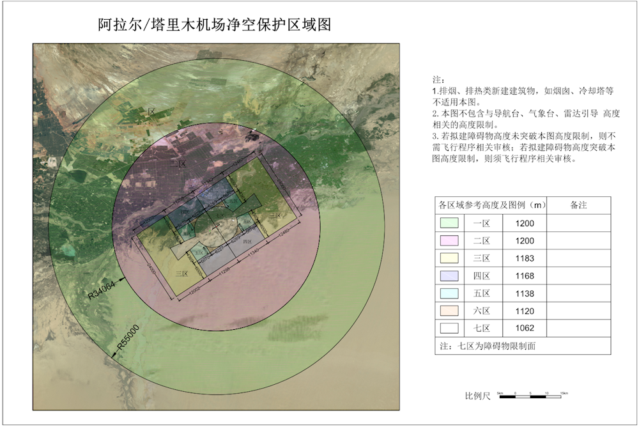Click the peach 六区 legend swatch
Image resolution: width=639 pixels, height=427 pixels.
coord(450,311)
